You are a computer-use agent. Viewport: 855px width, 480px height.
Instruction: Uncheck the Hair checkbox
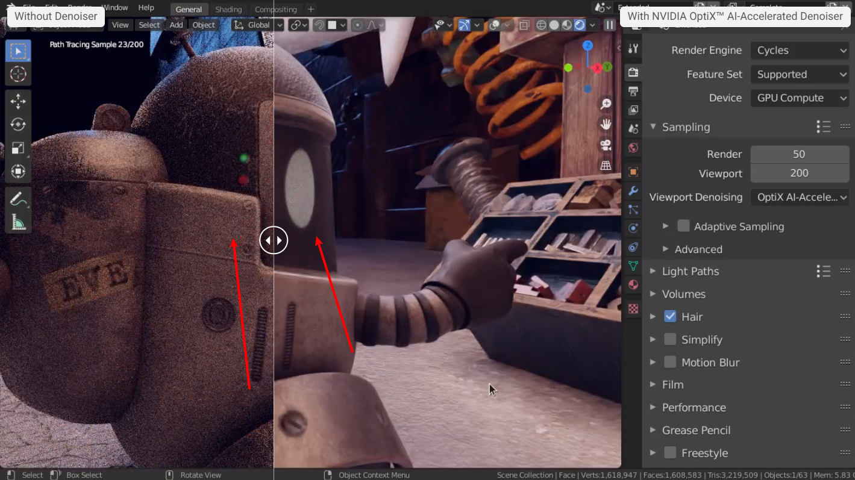670,316
